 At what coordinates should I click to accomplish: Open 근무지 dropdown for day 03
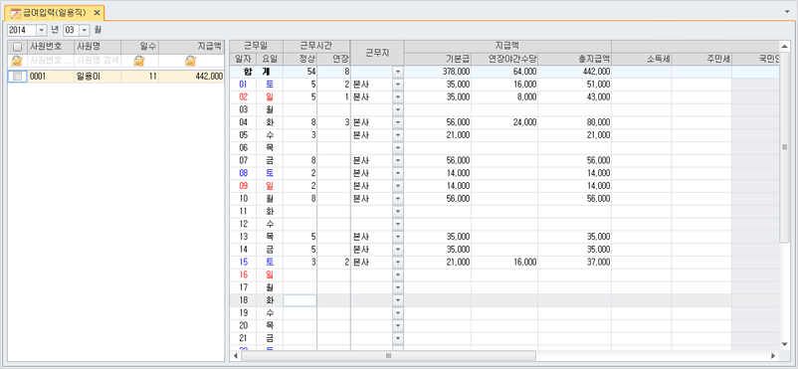click(398, 110)
